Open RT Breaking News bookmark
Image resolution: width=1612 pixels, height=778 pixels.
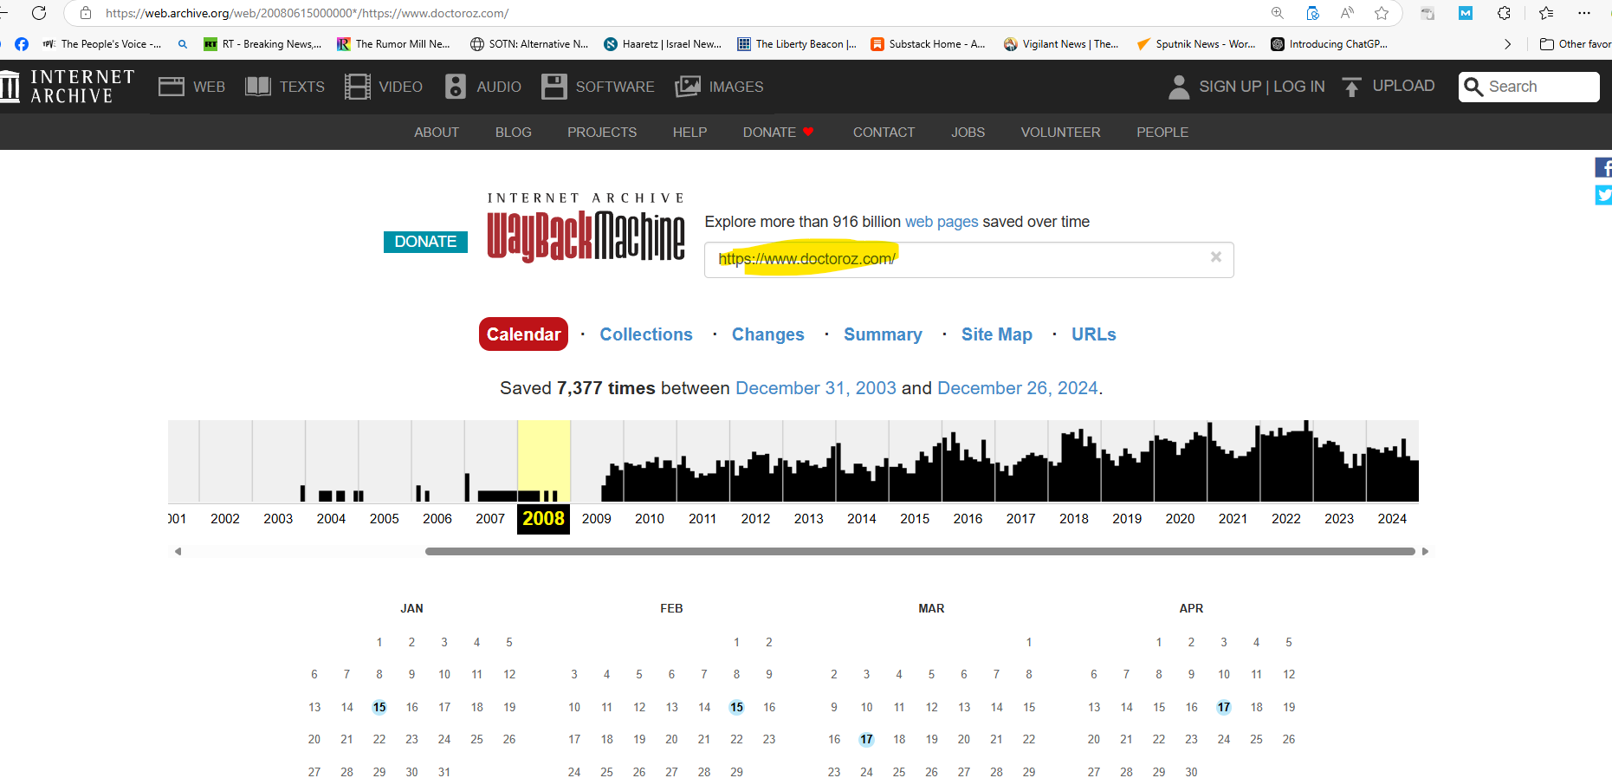[x=262, y=44]
